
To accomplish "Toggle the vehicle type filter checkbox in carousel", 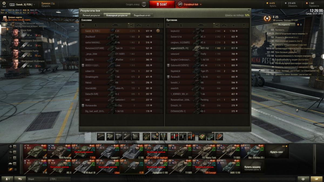I will coord(15,170).
